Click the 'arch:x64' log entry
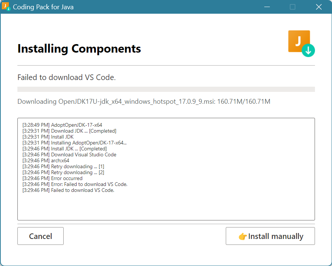332x266 pixels. (x=46, y=160)
